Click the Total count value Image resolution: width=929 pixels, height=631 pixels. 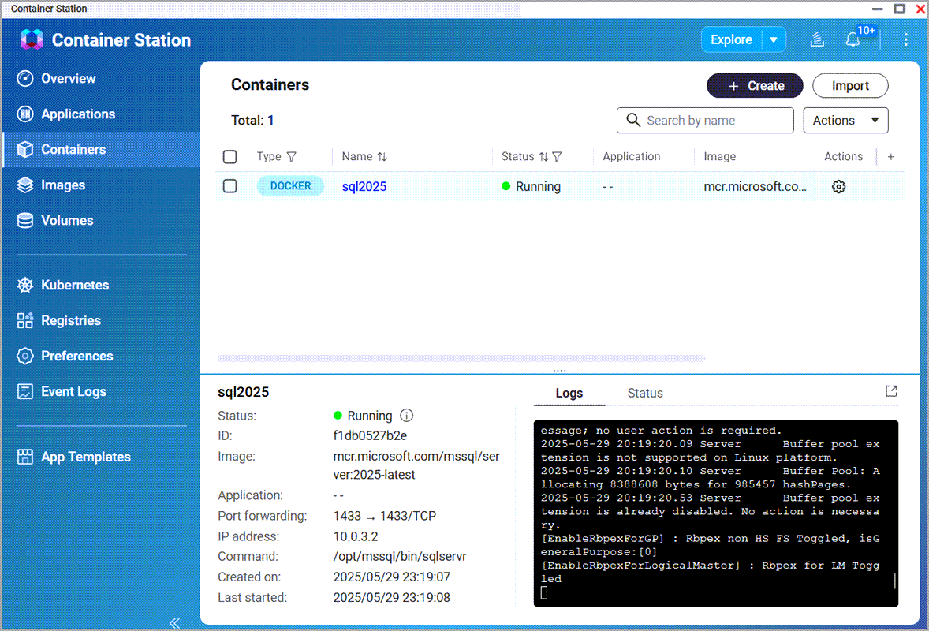270,120
